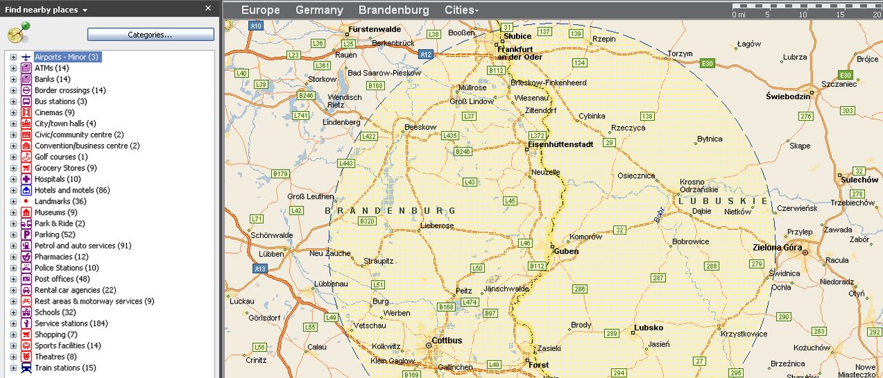Click Guben town label on map
Screen dimensions: 883x378
566,251
